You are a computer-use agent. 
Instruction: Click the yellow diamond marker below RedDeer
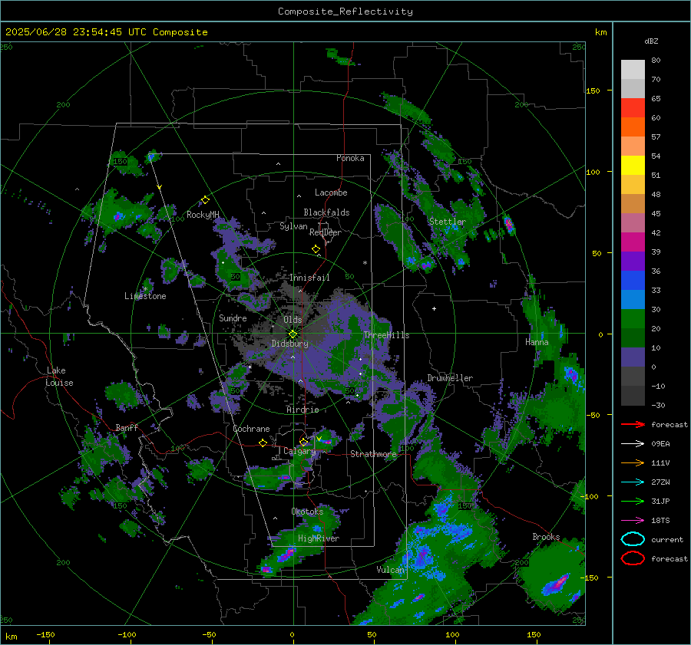[x=316, y=248]
